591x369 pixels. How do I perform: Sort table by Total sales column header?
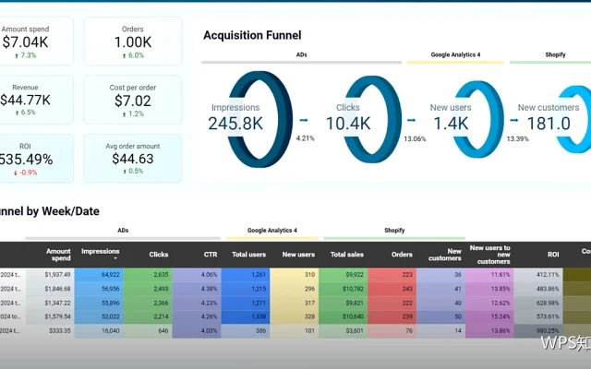coord(347,255)
